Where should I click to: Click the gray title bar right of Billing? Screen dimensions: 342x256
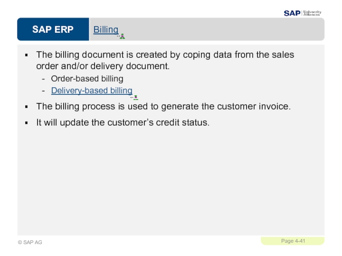click(225, 29)
